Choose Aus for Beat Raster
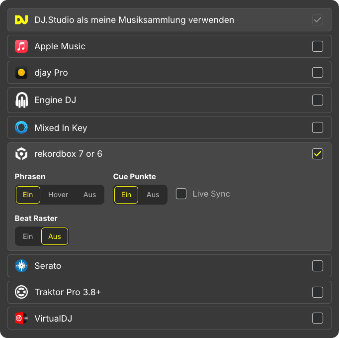This screenshot has width=339, height=338. (55, 236)
